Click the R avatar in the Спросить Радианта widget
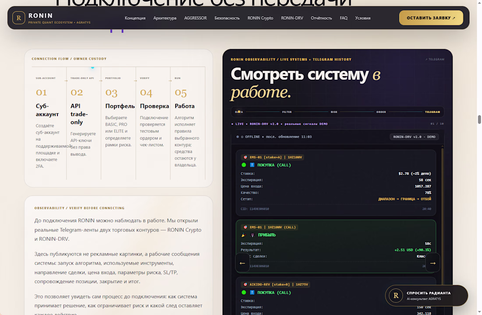The width and height of the screenshot is (482, 315). point(396,296)
